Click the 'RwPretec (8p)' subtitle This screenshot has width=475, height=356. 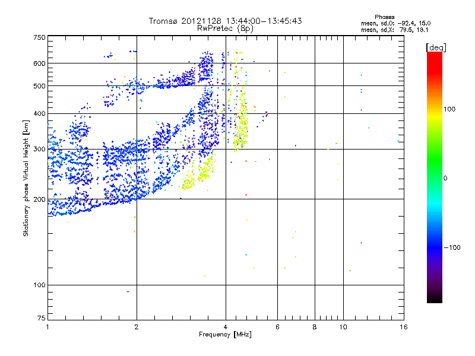[x=225, y=28]
